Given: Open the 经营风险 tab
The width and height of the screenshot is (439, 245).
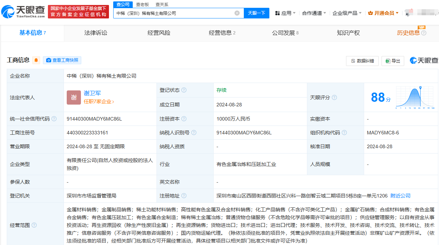Looking at the screenshot, I should click(159, 33).
